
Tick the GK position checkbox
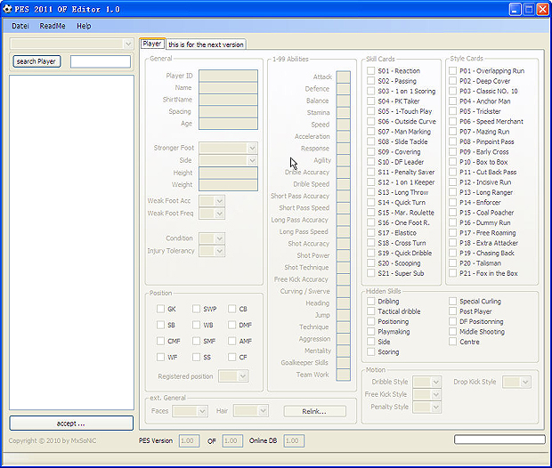click(x=160, y=309)
